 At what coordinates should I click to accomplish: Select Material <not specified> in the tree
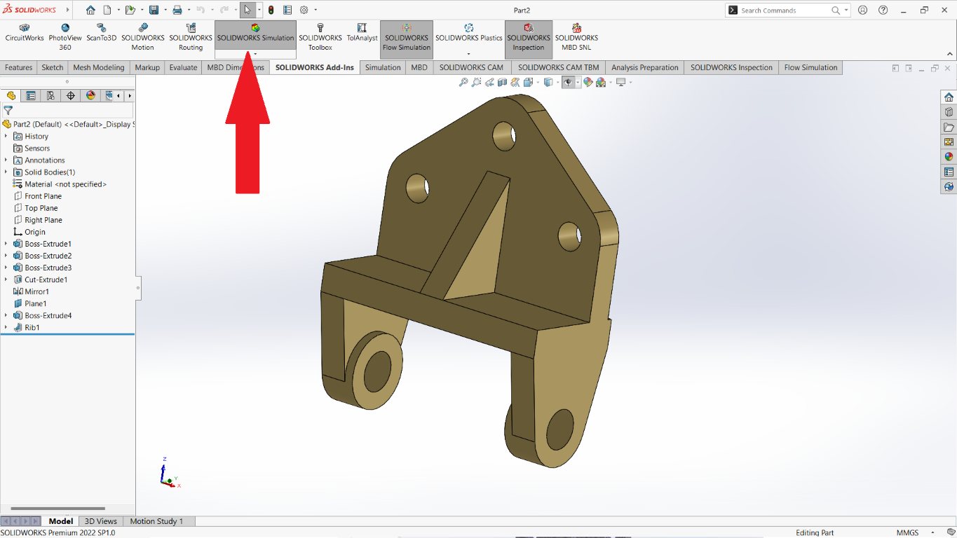click(65, 184)
